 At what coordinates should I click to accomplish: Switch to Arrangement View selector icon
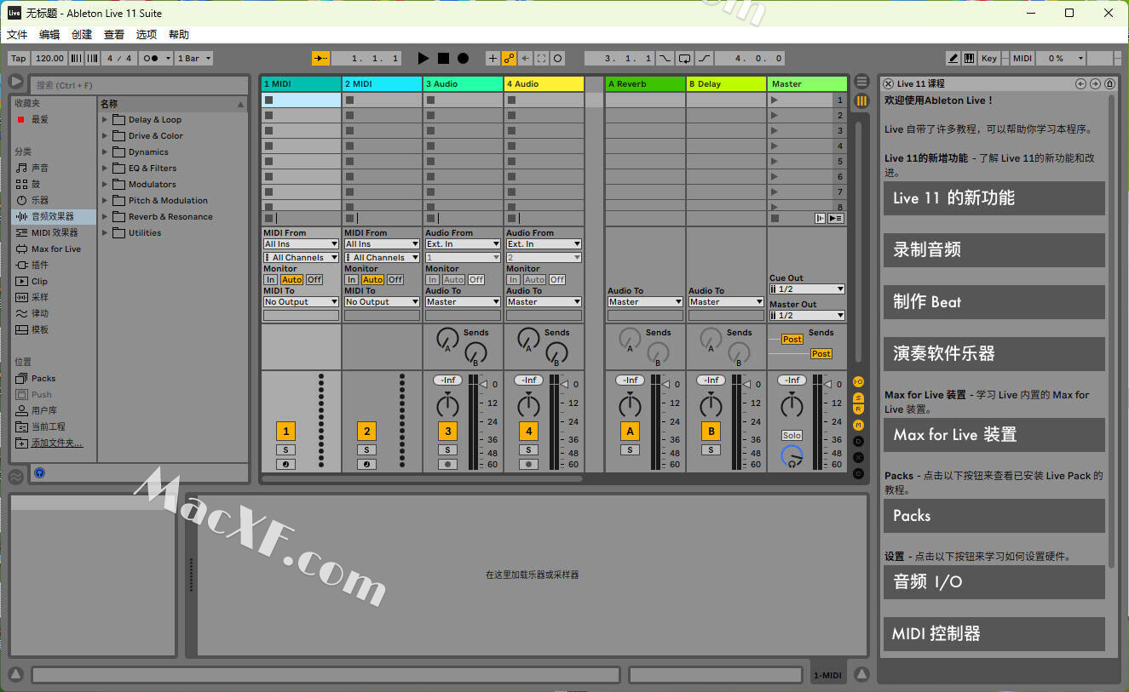(861, 82)
